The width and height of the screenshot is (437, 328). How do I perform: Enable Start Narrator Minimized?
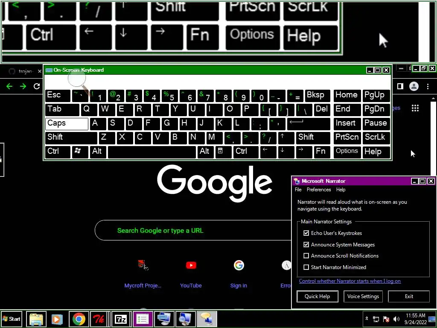tap(306, 267)
